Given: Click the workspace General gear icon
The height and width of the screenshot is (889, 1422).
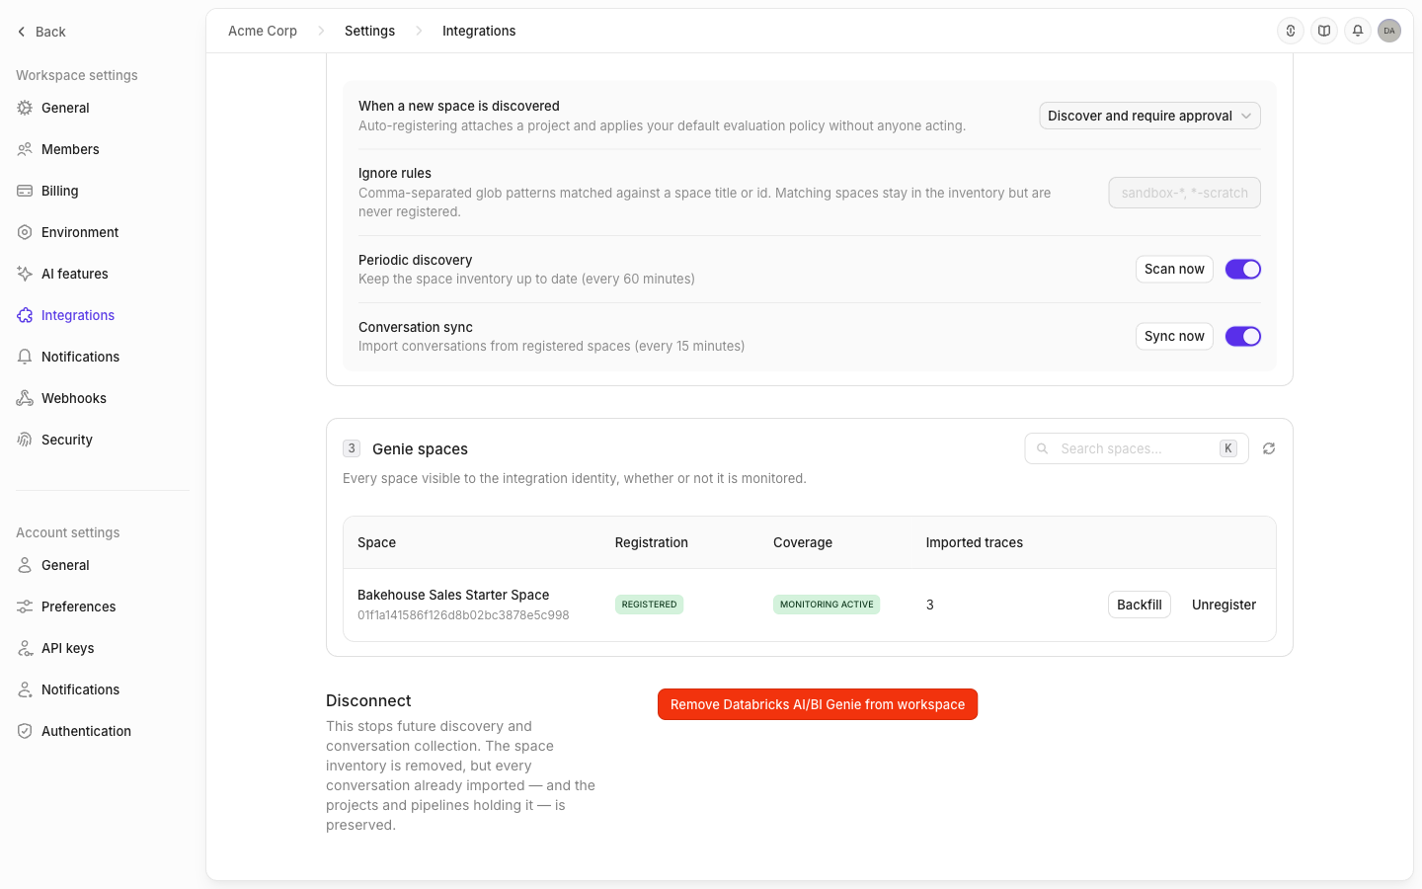Looking at the screenshot, I should pos(25,108).
